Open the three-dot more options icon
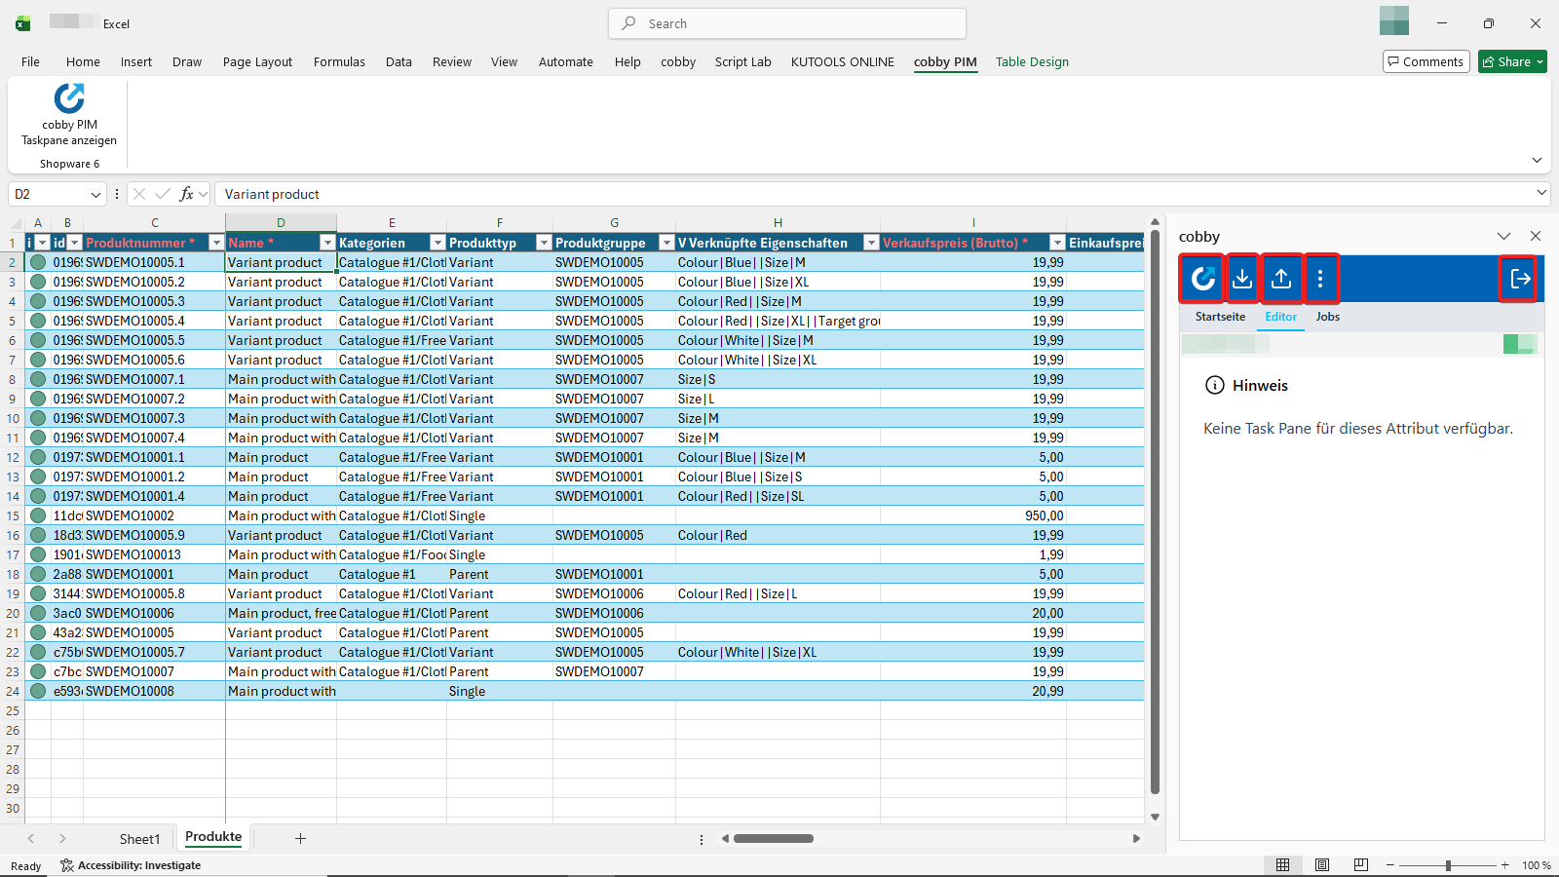 (x=1320, y=279)
